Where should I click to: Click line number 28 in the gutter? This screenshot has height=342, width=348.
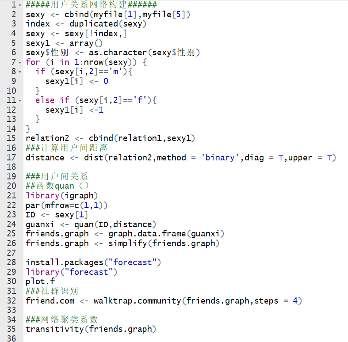tap(11, 262)
